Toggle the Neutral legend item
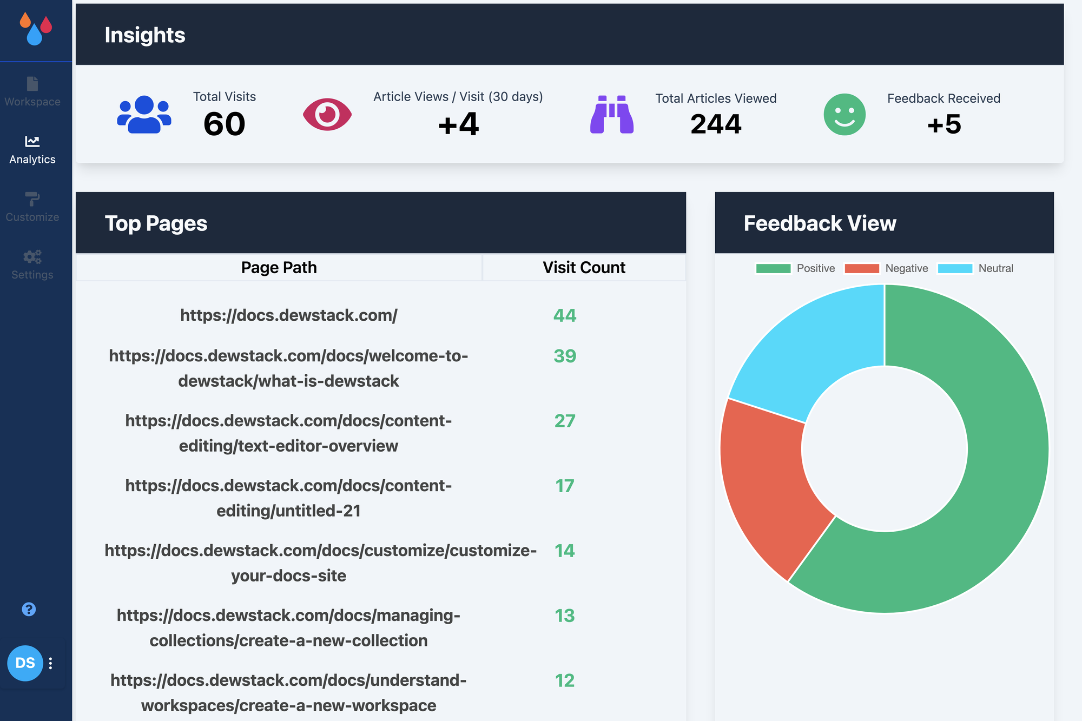Image resolution: width=1082 pixels, height=721 pixels. 975,268
